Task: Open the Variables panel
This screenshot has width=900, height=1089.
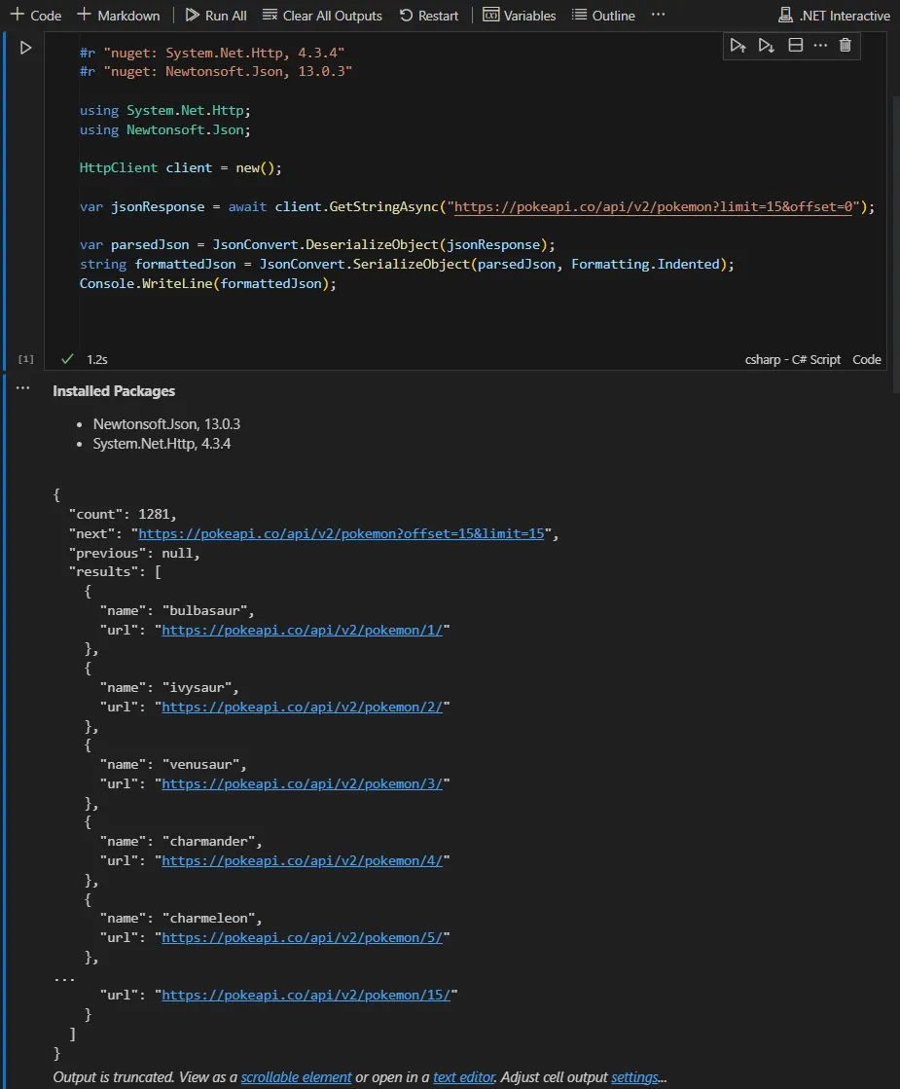Action: point(520,16)
